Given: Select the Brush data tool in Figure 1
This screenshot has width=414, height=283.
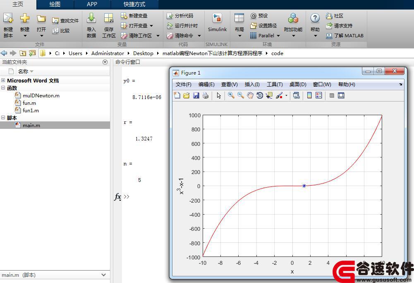Looking at the screenshot, I should click(x=279, y=95).
